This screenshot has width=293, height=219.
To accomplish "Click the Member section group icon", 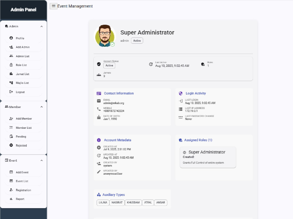I will [7, 107].
